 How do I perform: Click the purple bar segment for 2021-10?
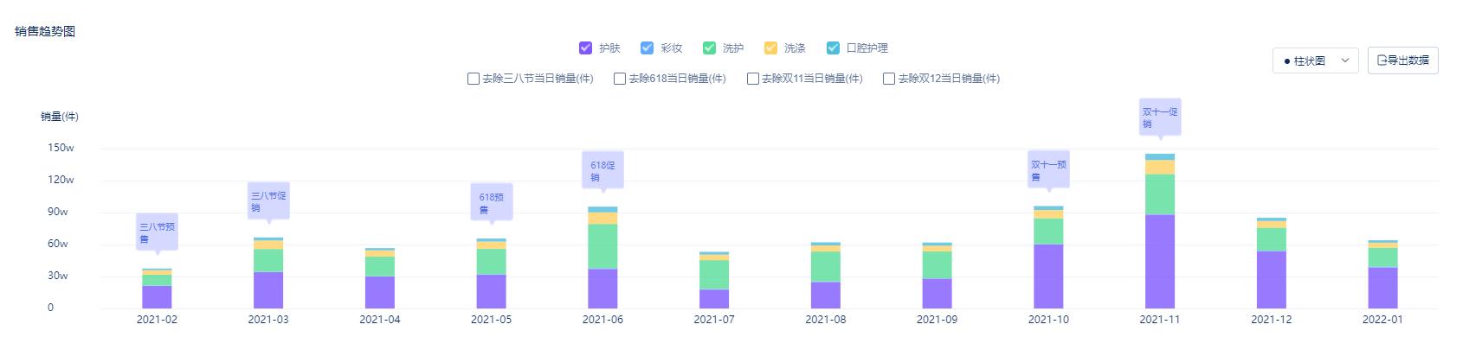pos(1048,277)
